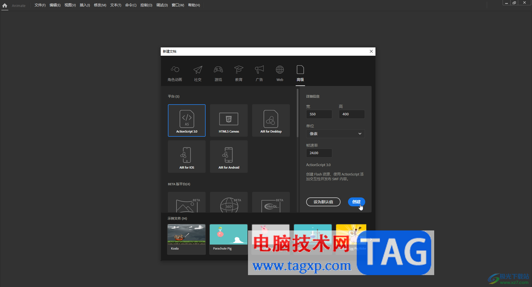Click the 宽 width field showing 550
The width and height of the screenshot is (532, 287).
319,114
